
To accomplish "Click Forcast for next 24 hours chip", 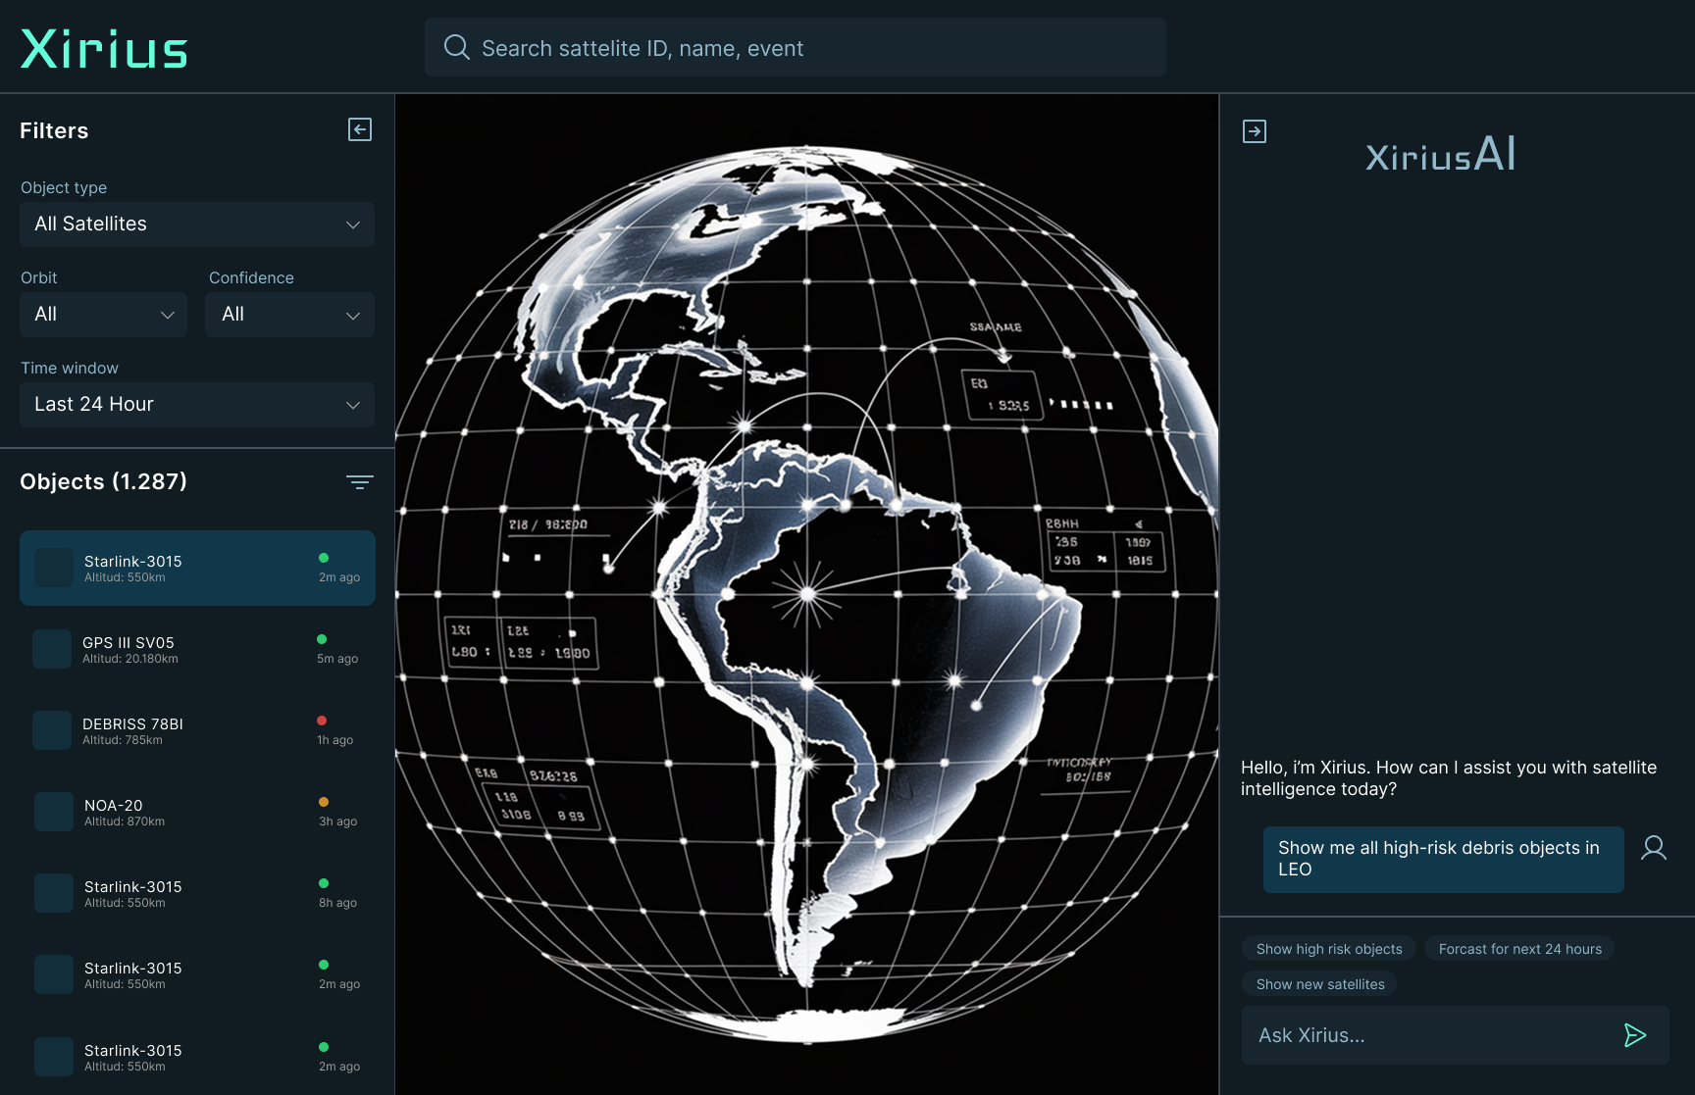I will click(1519, 949).
